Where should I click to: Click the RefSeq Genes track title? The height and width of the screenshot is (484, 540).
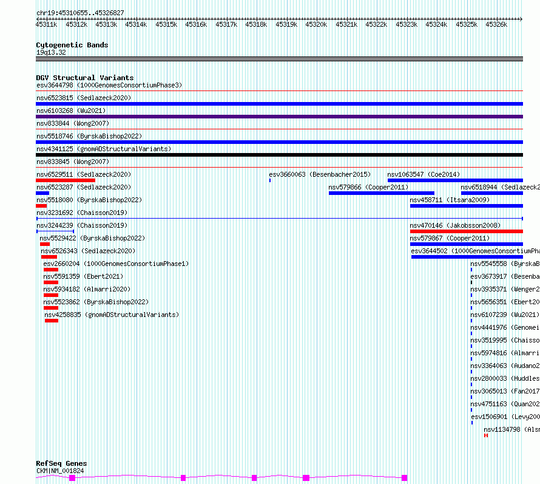[x=61, y=464]
